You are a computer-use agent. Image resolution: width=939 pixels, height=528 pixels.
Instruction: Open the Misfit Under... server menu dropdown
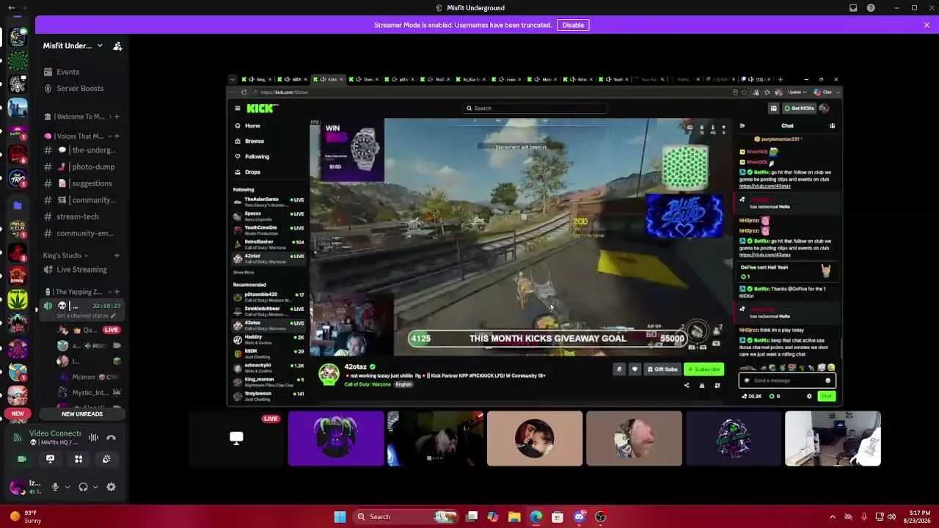click(x=100, y=45)
